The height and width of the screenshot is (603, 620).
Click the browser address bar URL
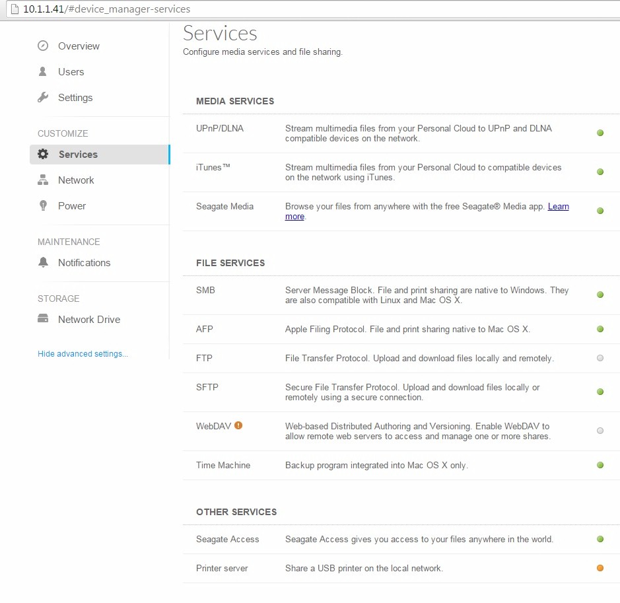tap(107, 9)
